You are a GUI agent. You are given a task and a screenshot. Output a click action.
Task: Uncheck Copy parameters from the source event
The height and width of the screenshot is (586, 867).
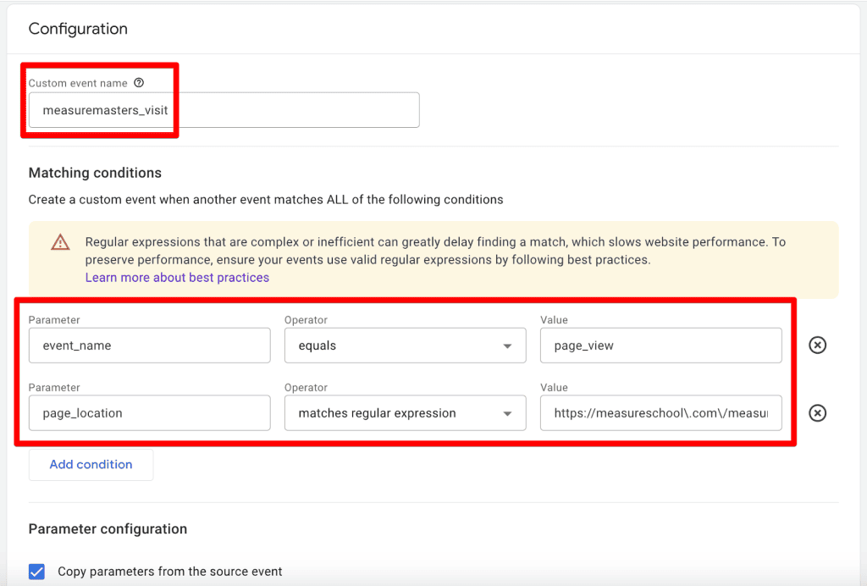36,572
